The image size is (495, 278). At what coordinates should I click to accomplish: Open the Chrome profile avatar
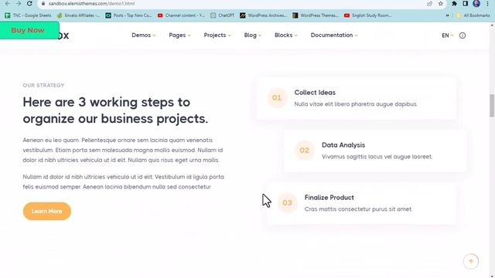click(476, 4)
